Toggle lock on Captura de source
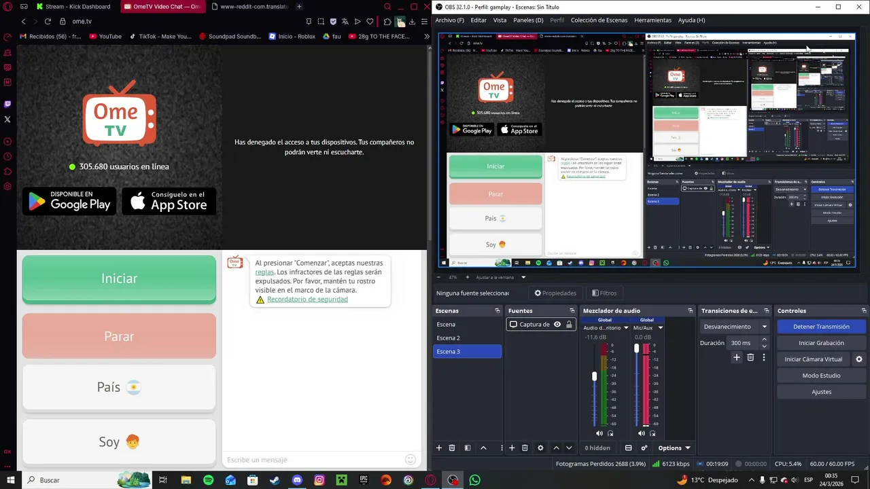 (569, 325)
